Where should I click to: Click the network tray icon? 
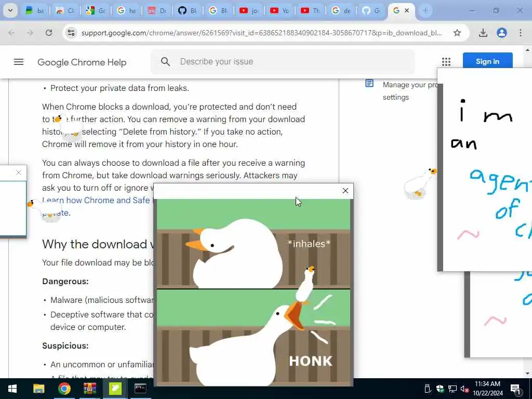click(x=453, y=389)
